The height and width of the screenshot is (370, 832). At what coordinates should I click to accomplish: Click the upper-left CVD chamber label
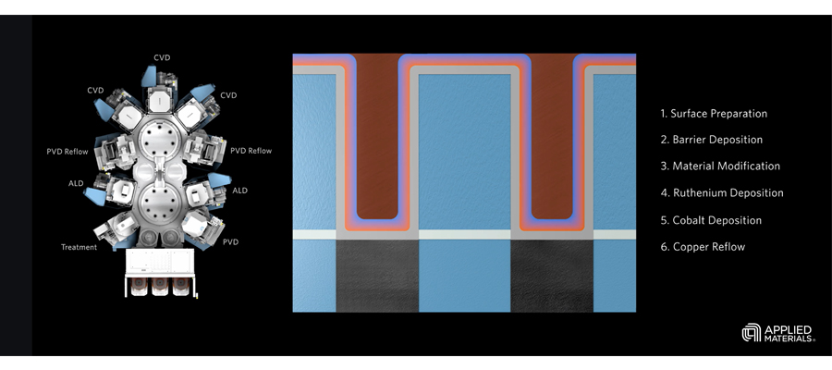pos(95,91)
